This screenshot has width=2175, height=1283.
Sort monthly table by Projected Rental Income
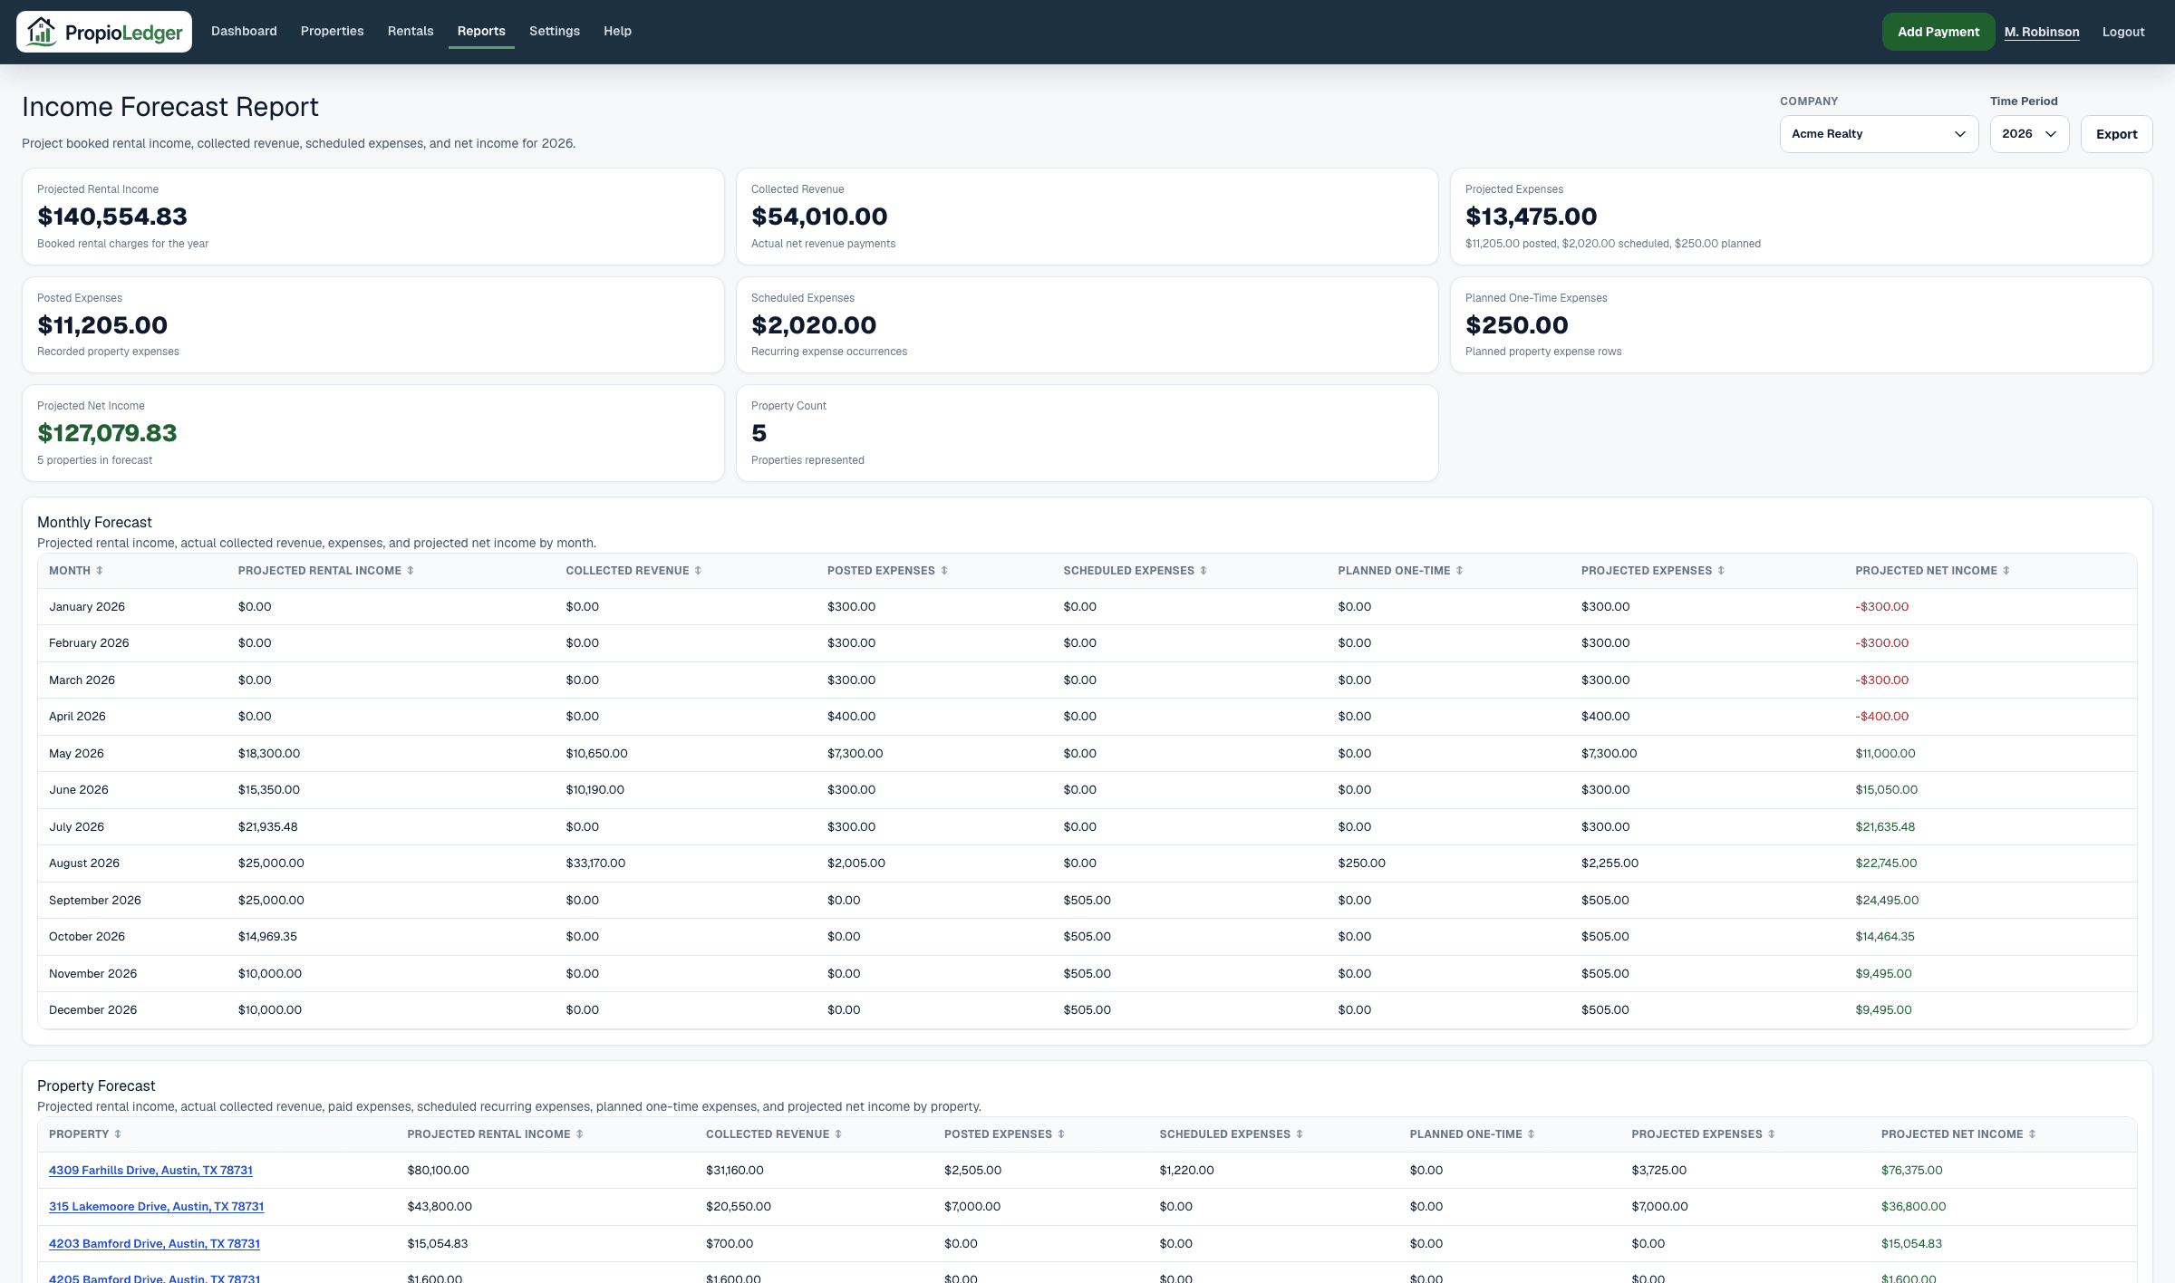click(x=326, y=571)
